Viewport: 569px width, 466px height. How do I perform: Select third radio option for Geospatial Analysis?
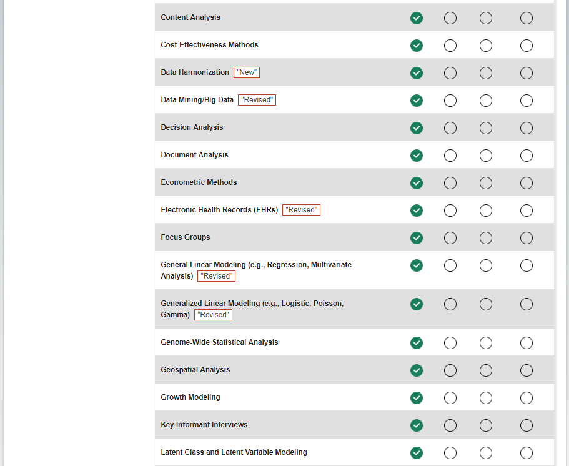pyautogui.click(x=486, y=370)
